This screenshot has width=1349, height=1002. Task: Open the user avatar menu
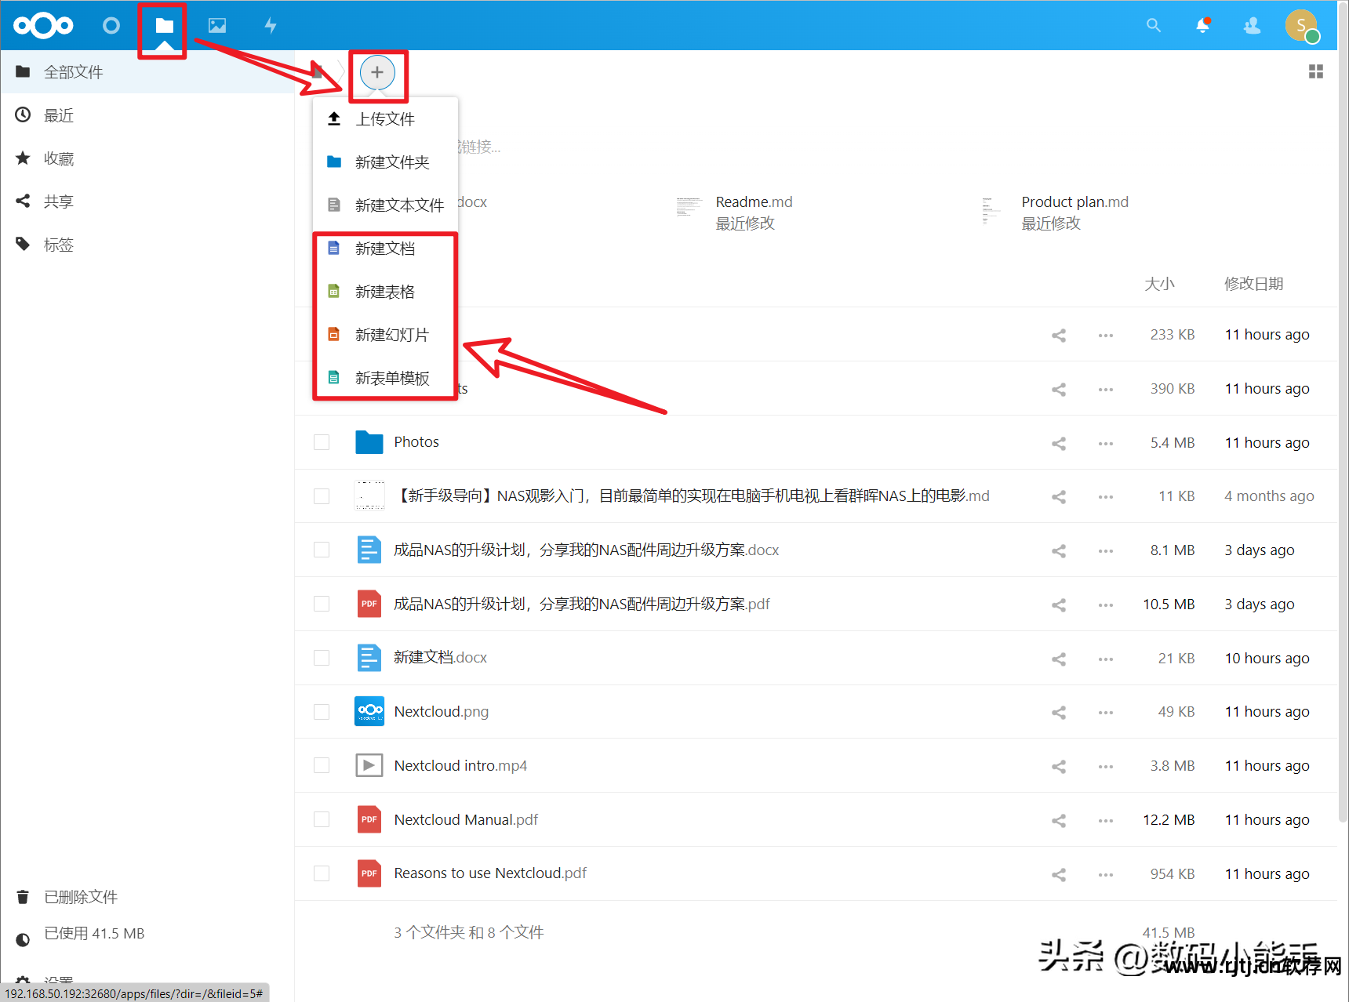1302,26
